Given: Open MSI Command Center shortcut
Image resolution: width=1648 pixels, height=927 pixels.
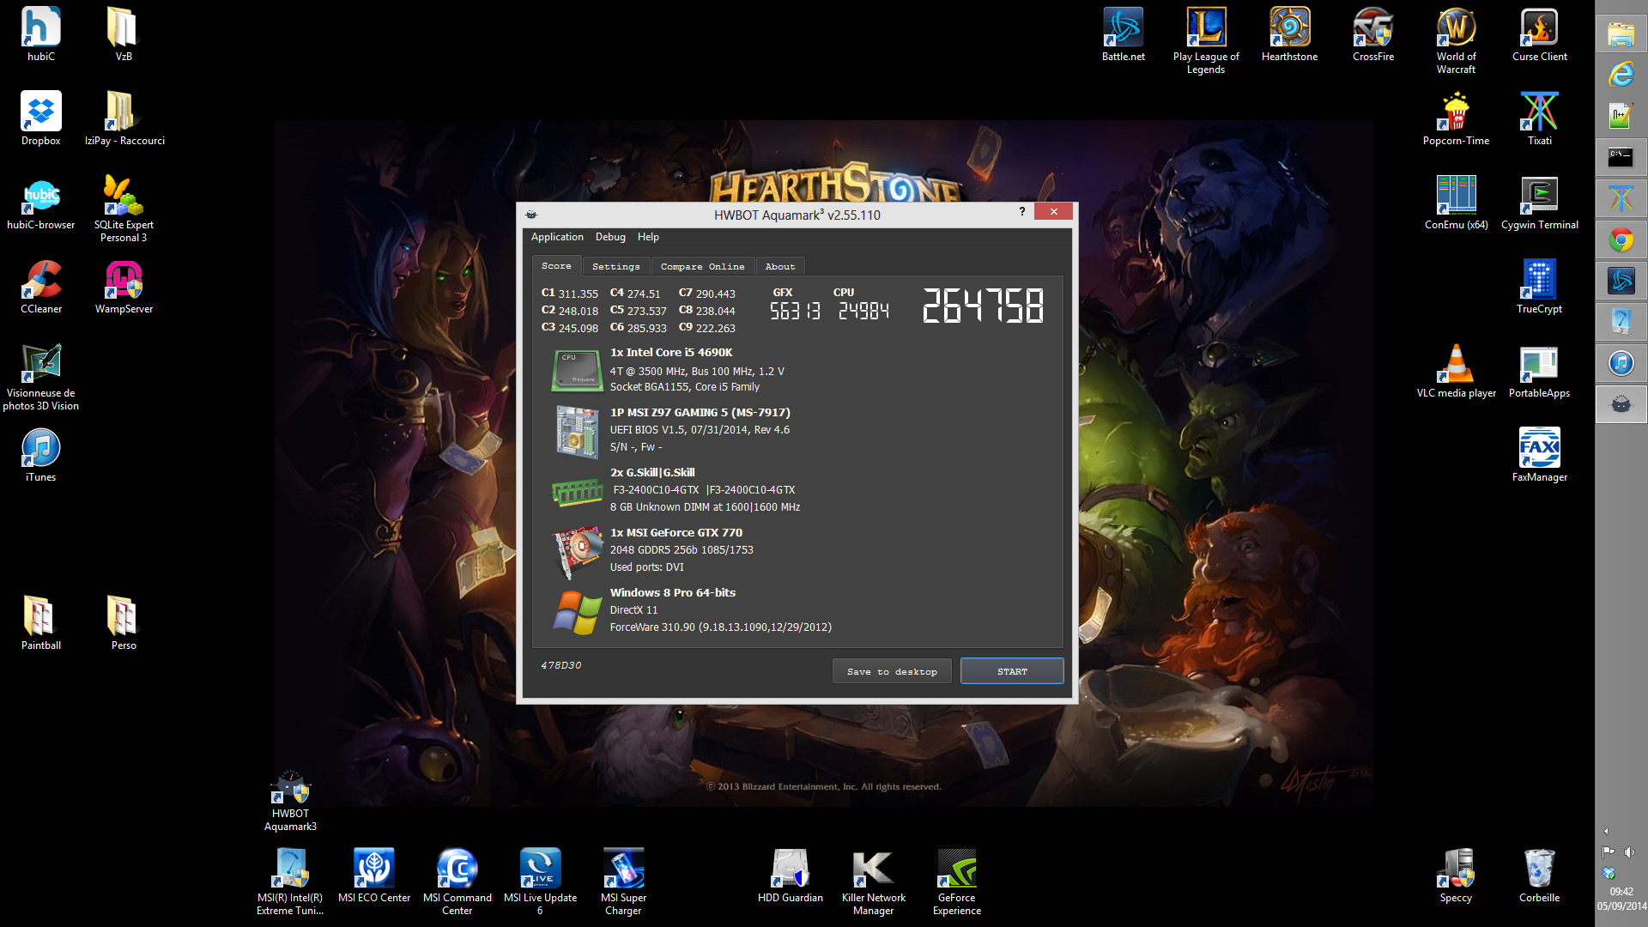Looking at the screenshot, I should click(457, 882).
